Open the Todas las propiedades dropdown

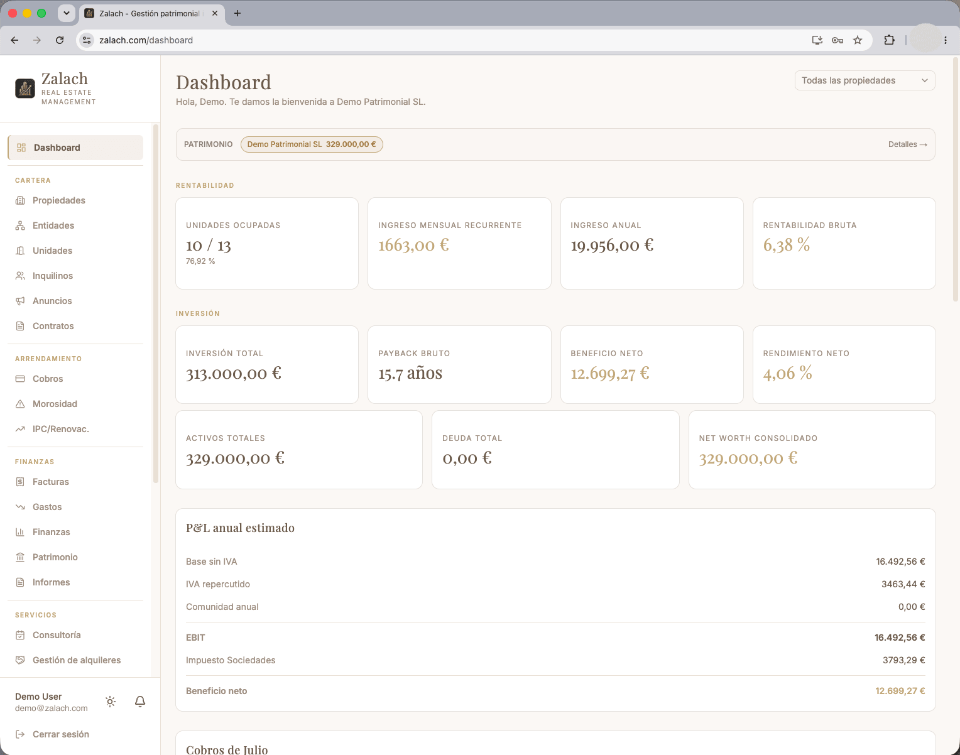pos(865,80)
